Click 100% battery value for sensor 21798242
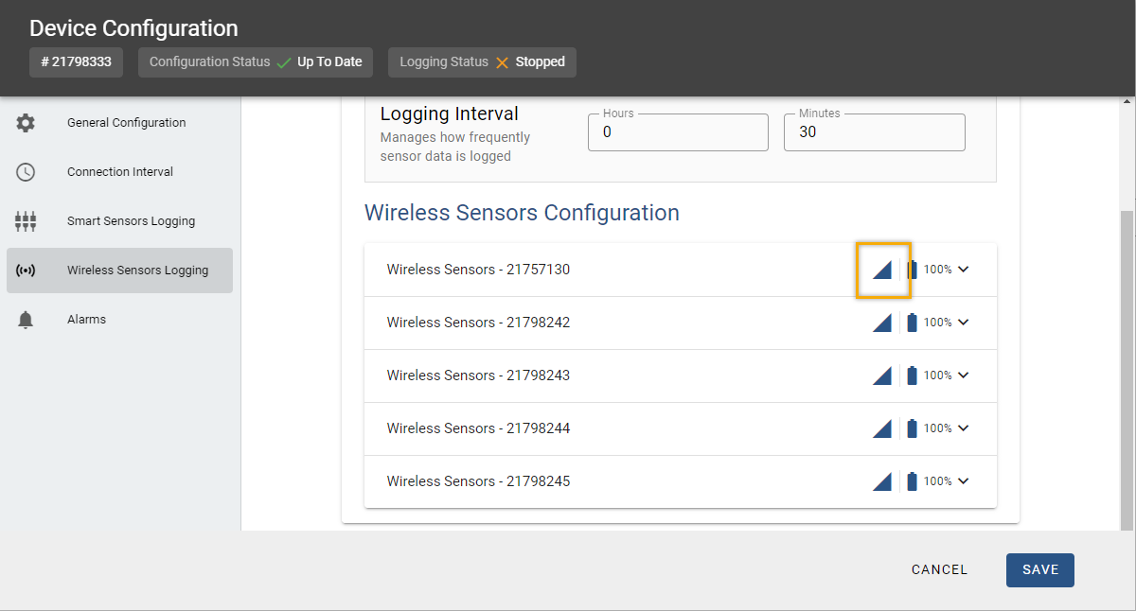Image resolution: width=1136 pixels, height=611 pixels. tap(938, 323)
